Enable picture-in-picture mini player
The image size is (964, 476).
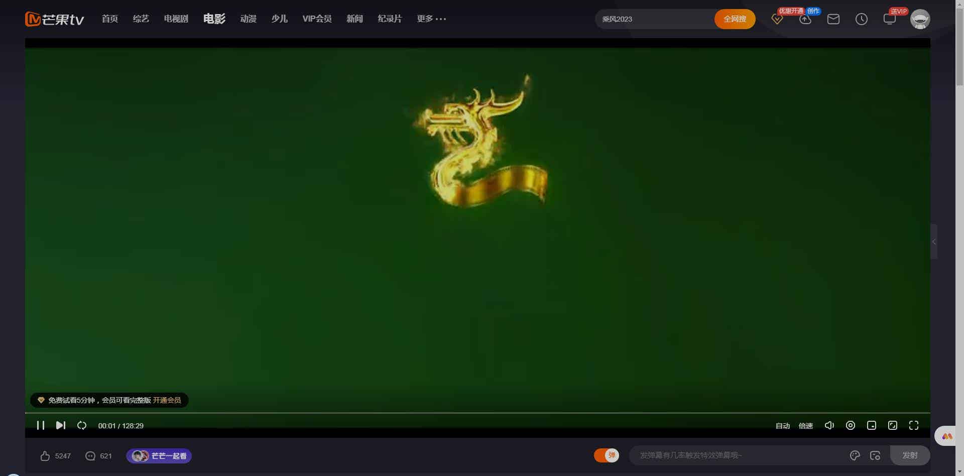(x=872, y=425)
